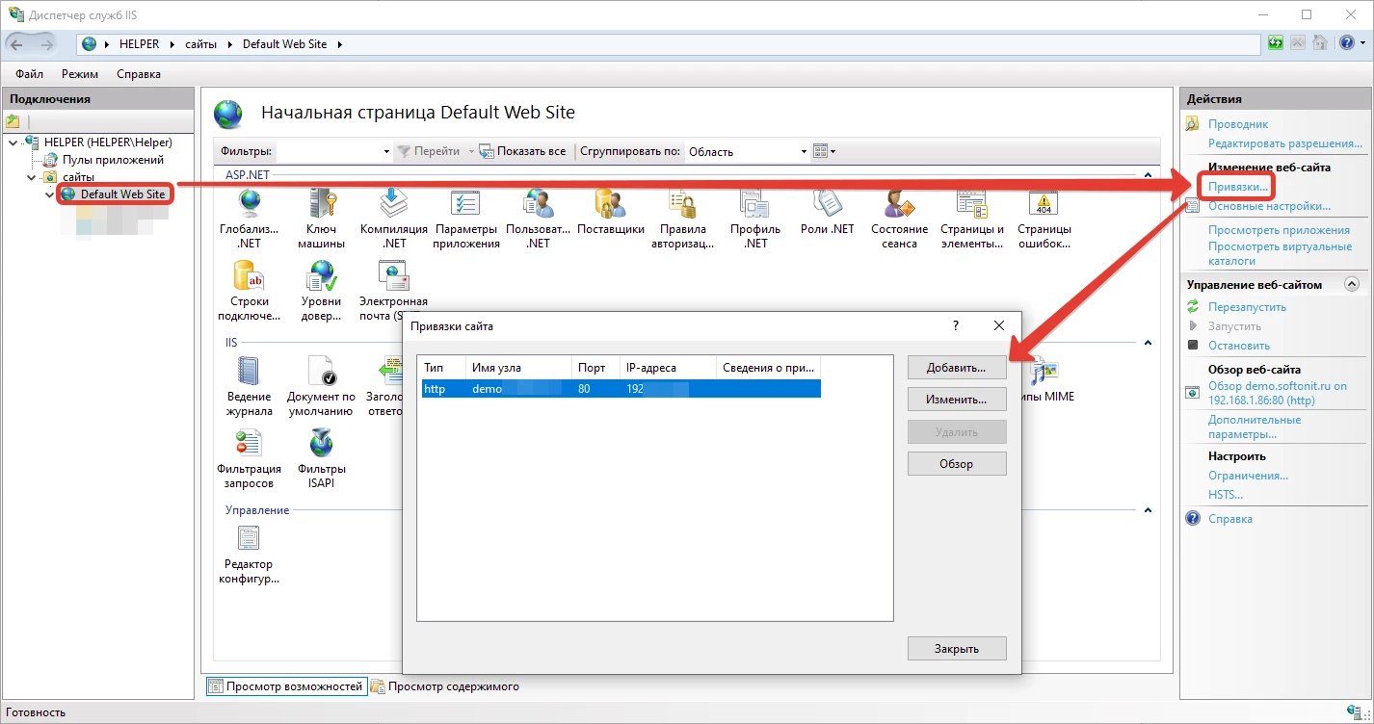Click the Закрыть button in dialog
The image size is (1374, 724).
tap(956, 649)
